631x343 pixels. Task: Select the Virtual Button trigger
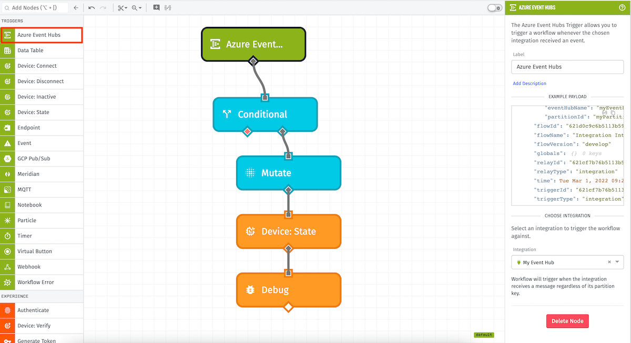click(x=42, y=251)
